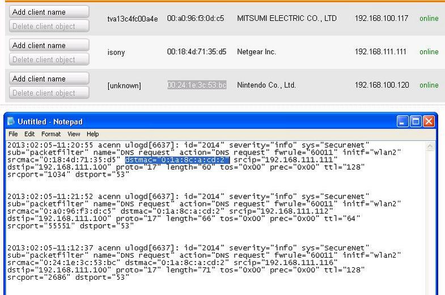Minimize the Untitled Notepad window
Viewport: 445px width, 295px height.
coord(402,122)
